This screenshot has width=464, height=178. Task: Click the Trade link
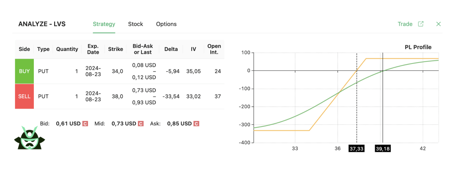click(x=405, y=24)
